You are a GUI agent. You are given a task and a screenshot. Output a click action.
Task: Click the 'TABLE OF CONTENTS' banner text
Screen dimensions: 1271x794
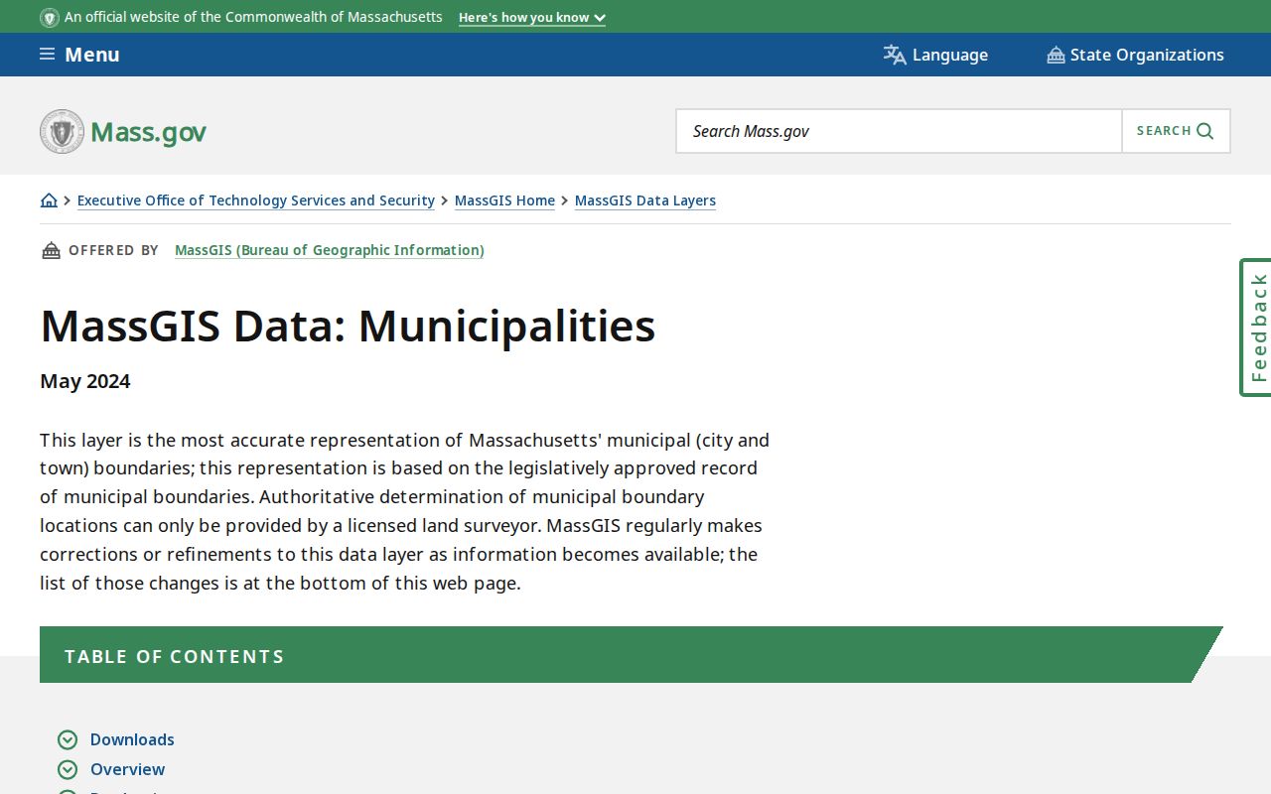pyautogui.click(x=175, y=656)
